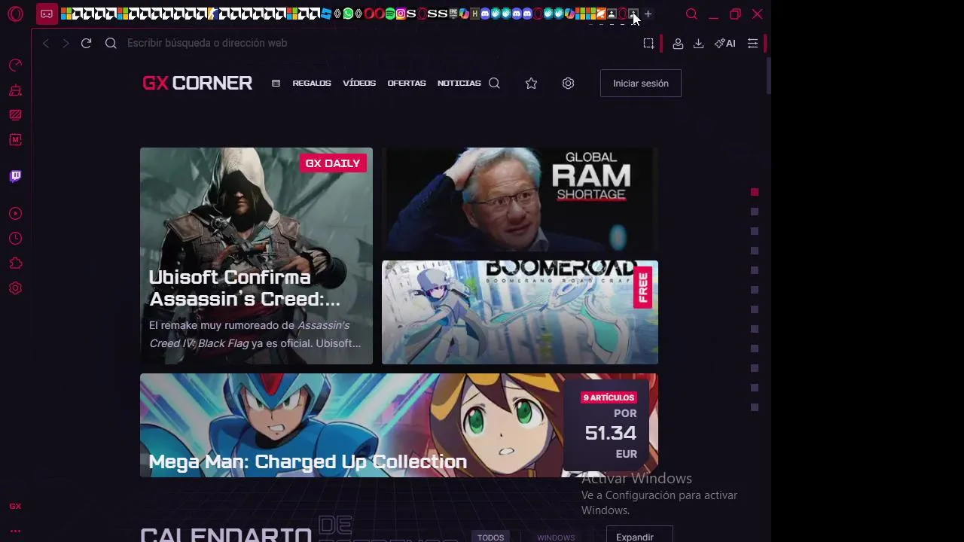Click the GX label at sidebar bottom
This screenshot has height=542, width=964.
tap(15, 507)
